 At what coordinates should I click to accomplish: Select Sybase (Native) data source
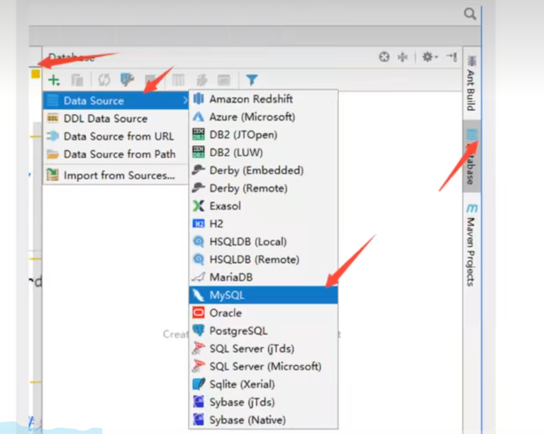(x=263, y=420)
